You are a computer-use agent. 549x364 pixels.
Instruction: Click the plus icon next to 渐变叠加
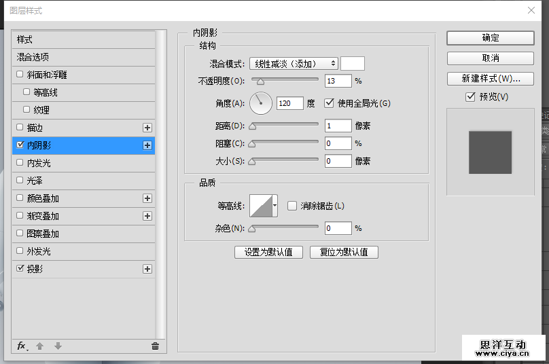click(147, 216)
